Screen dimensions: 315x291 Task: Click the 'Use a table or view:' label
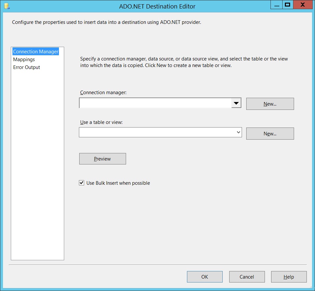(x=101, y=122)
